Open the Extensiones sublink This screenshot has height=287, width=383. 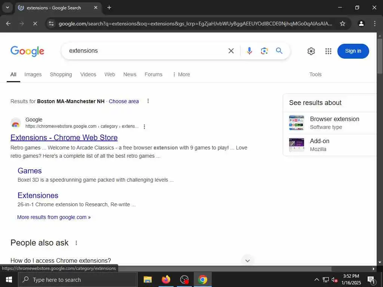pos(38,195)
